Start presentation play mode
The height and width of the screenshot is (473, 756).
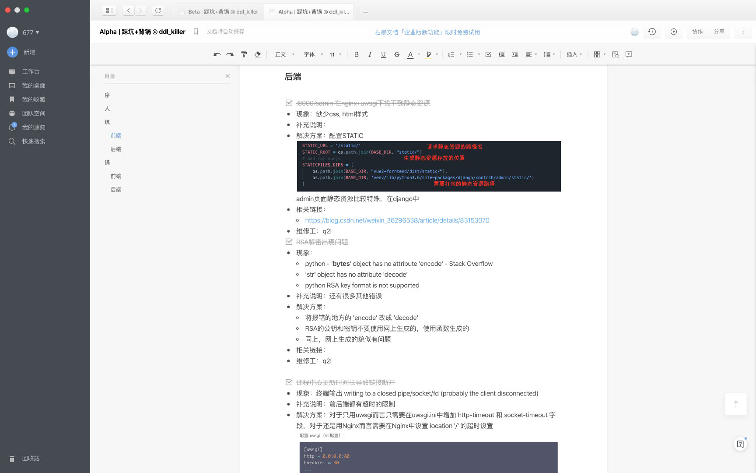click(x=674, y=32)
